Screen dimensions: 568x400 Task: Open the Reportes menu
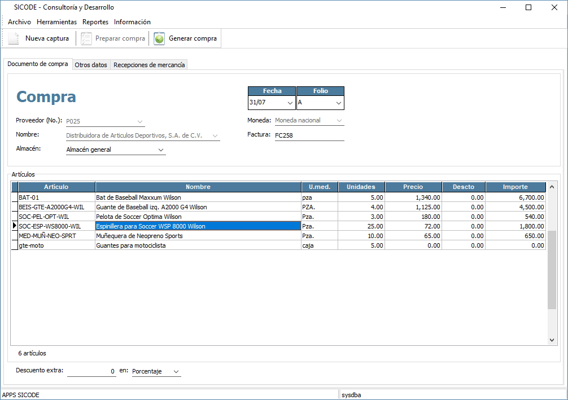coord(95,22)
